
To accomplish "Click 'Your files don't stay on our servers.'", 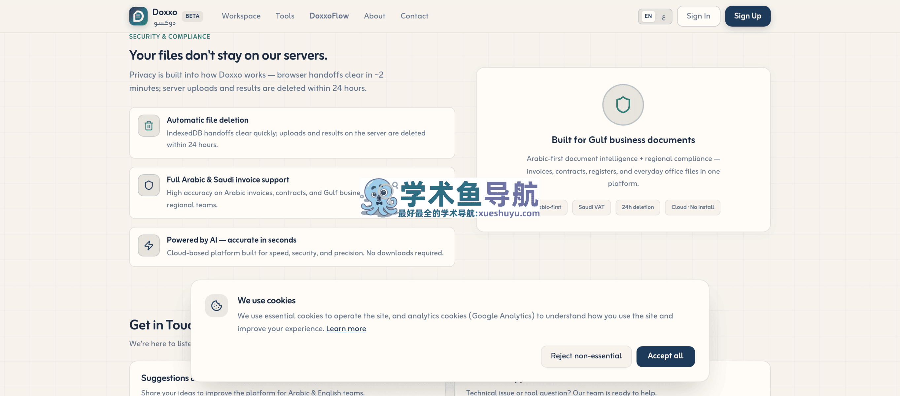I will click(228, 55).
